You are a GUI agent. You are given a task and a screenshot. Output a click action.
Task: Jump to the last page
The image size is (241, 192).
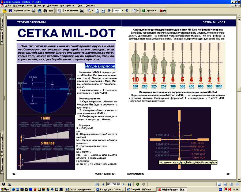pos(130,184)
